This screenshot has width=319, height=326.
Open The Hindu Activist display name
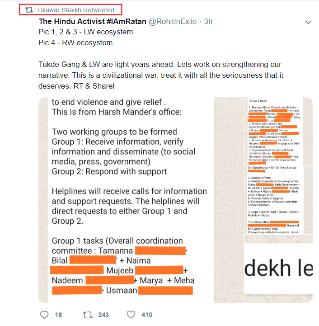tap(93, 21)
